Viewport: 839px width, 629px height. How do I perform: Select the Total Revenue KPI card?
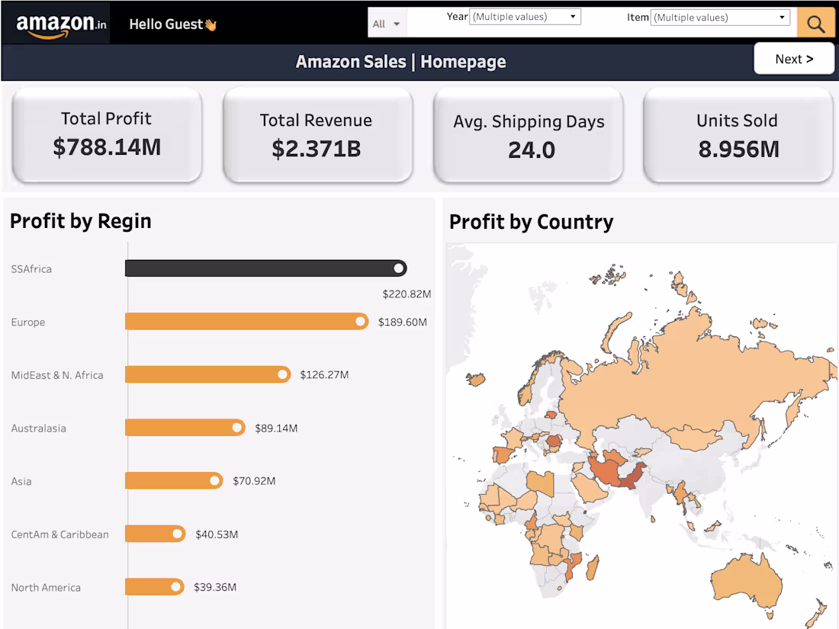coord(317,135)
